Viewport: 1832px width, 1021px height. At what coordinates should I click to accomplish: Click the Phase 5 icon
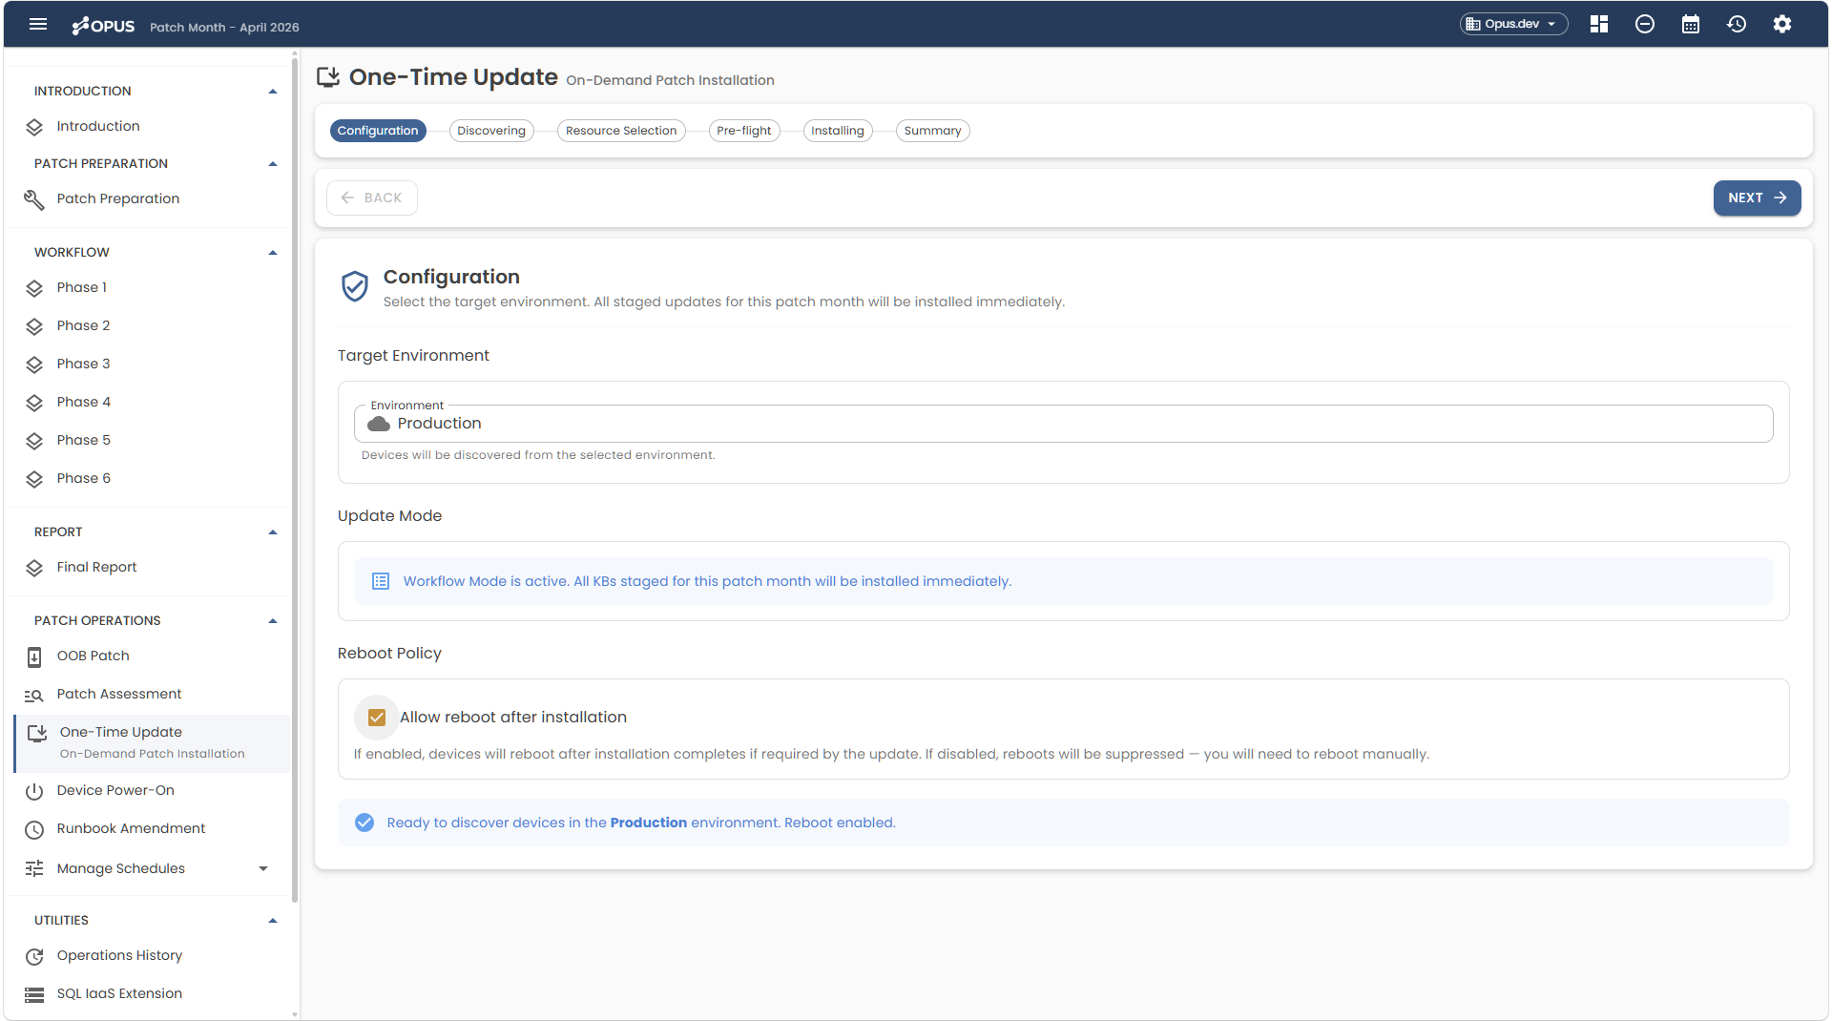click(x=34, y=441)
